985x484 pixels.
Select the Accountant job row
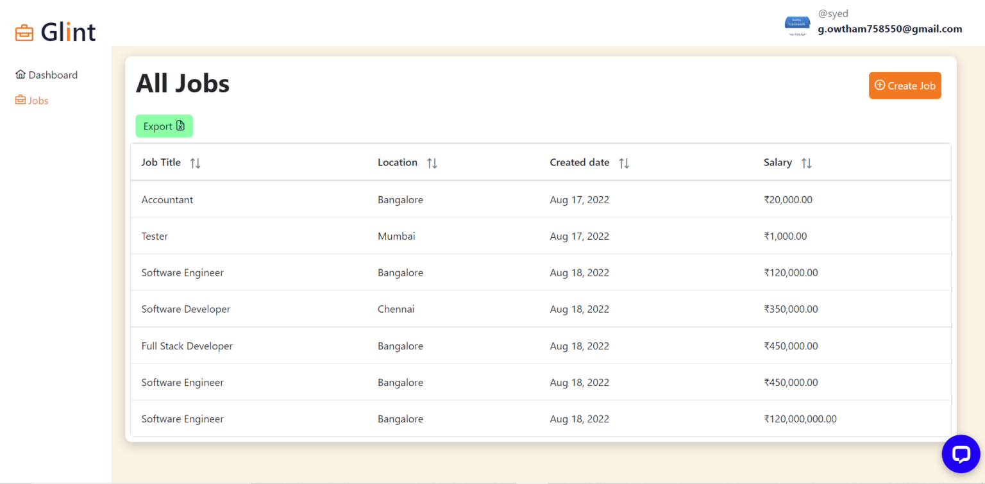click(167, 200)
